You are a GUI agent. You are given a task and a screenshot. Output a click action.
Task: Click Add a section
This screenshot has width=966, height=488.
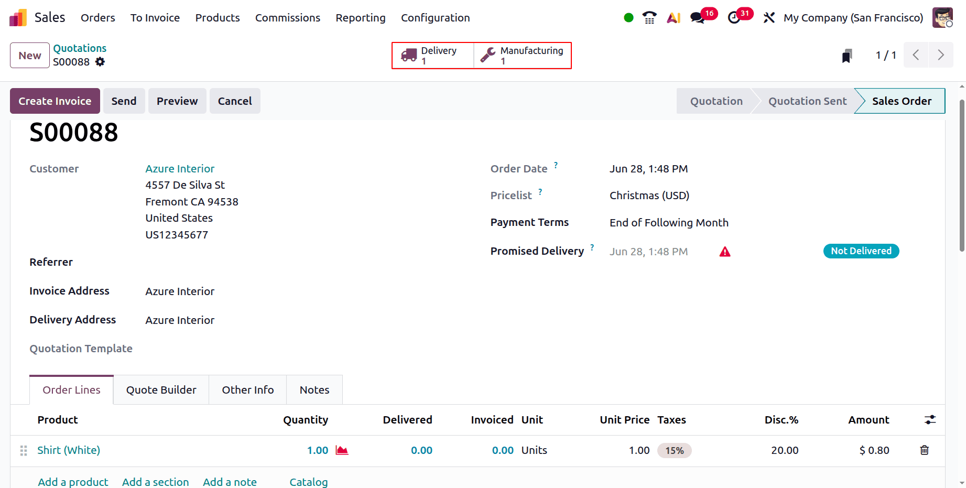coord(156,482)
